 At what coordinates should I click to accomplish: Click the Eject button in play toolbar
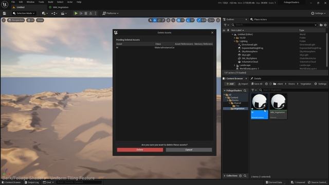(90, 13)
